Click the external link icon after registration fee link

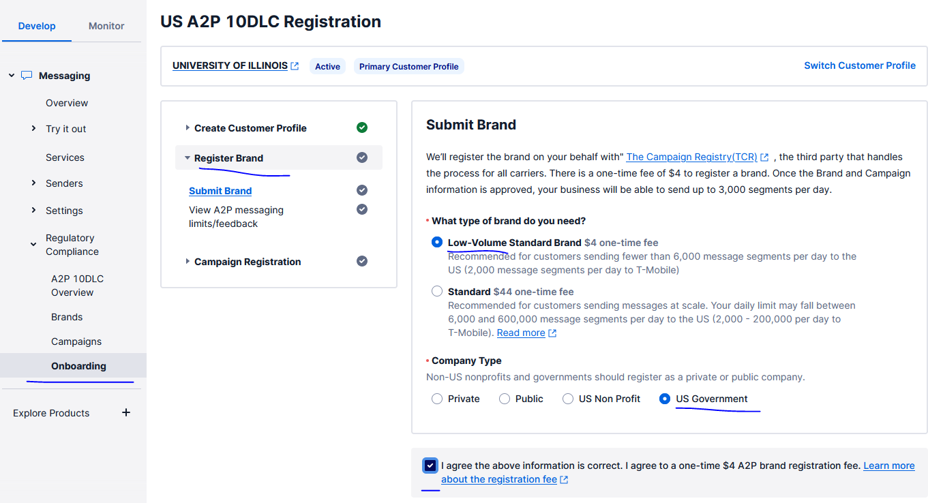coord(563,479)
